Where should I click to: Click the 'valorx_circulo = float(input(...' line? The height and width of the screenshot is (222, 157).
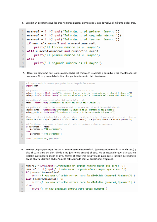pos(79,93)
